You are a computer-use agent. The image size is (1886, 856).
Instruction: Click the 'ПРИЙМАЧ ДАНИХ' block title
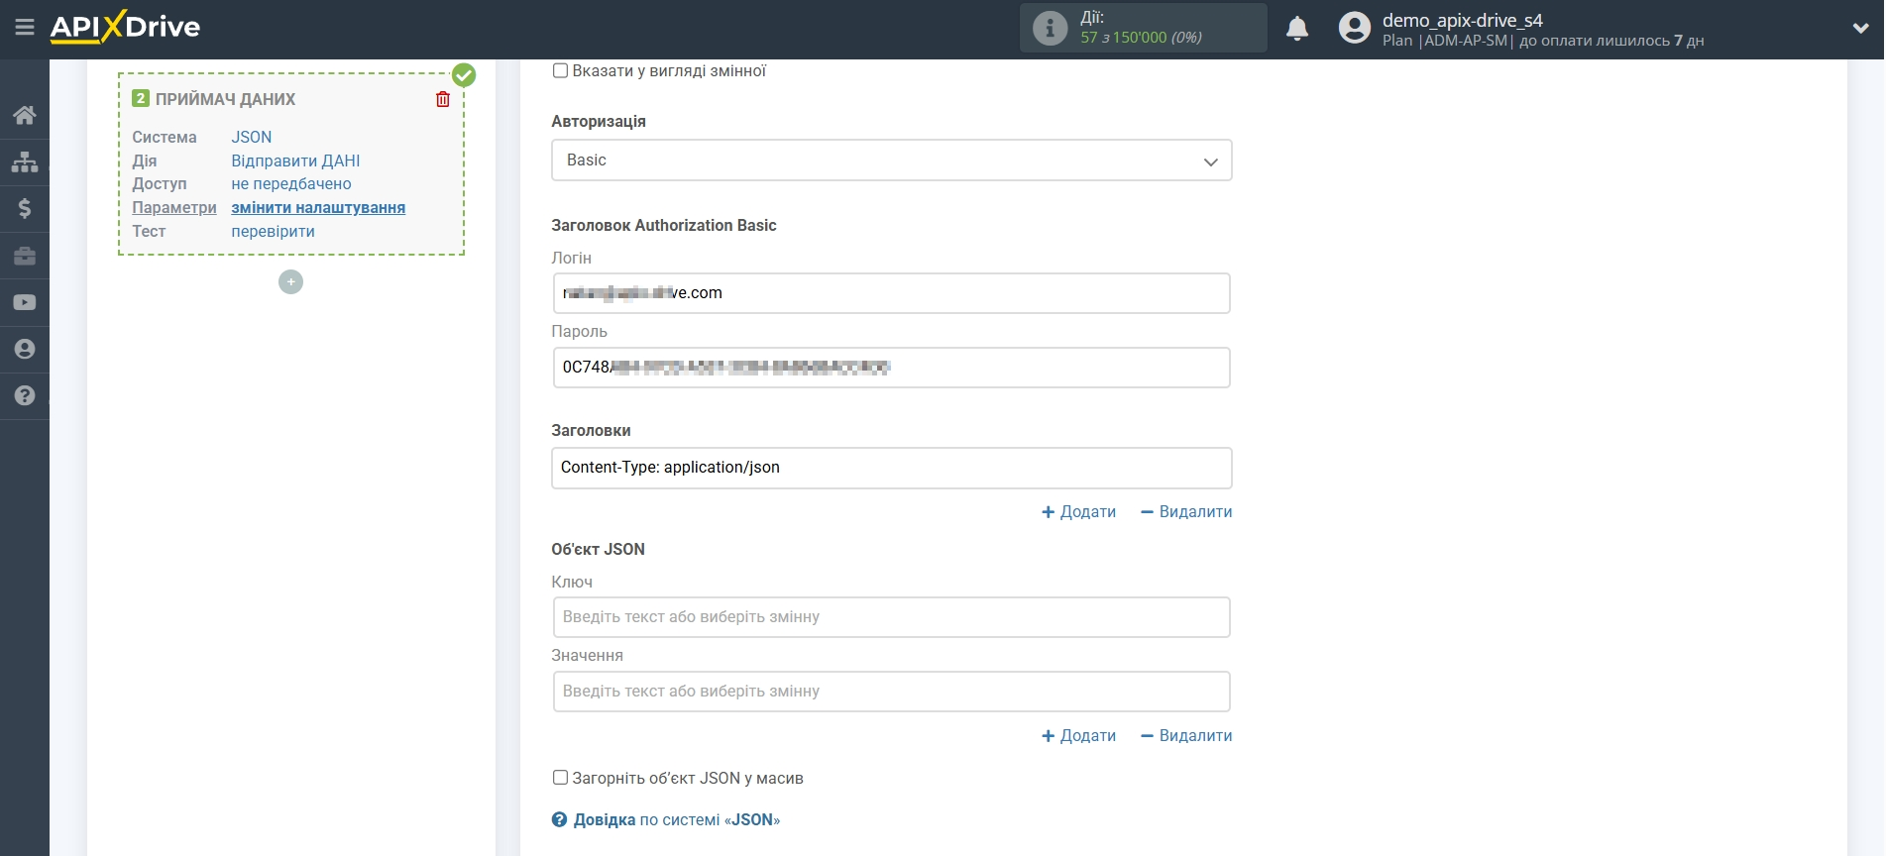coord(225,99)
